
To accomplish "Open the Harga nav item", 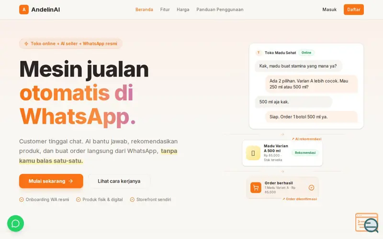I will tap(183, 10).
